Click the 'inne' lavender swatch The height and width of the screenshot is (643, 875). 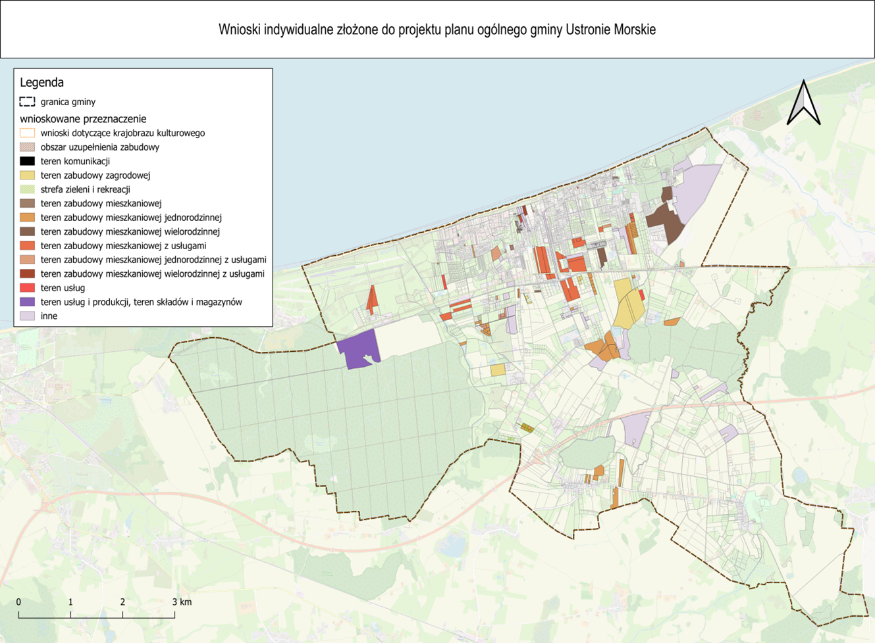(27, 316)
